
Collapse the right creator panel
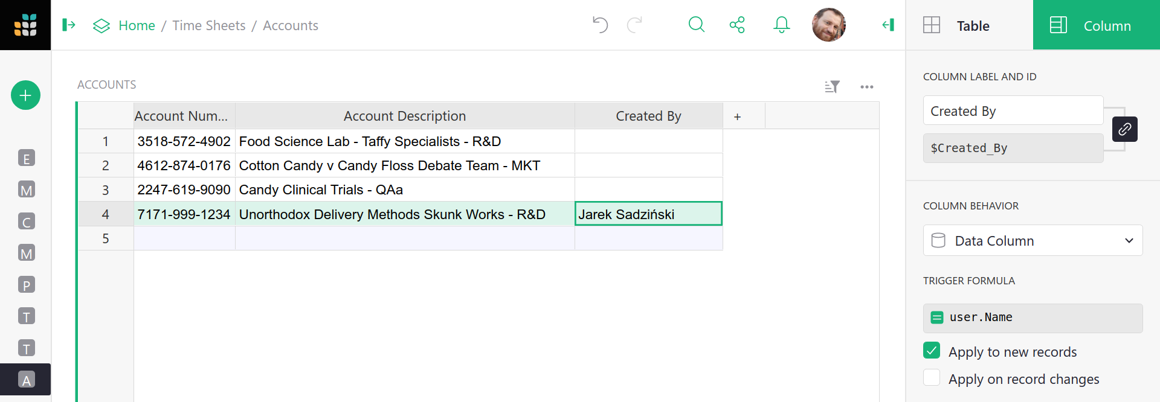pos(888,25)
